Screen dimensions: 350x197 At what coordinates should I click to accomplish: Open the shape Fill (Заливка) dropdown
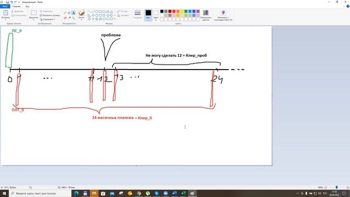tap(123, 15)
